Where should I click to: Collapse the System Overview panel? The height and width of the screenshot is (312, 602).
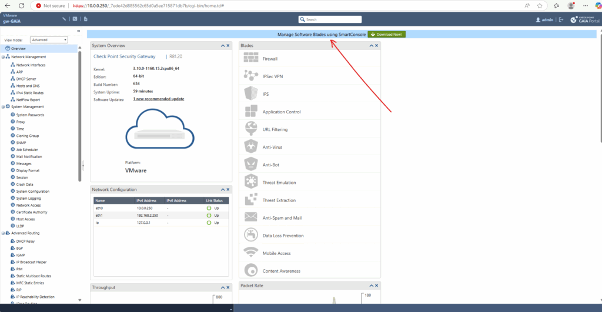[x=223, y=46]
